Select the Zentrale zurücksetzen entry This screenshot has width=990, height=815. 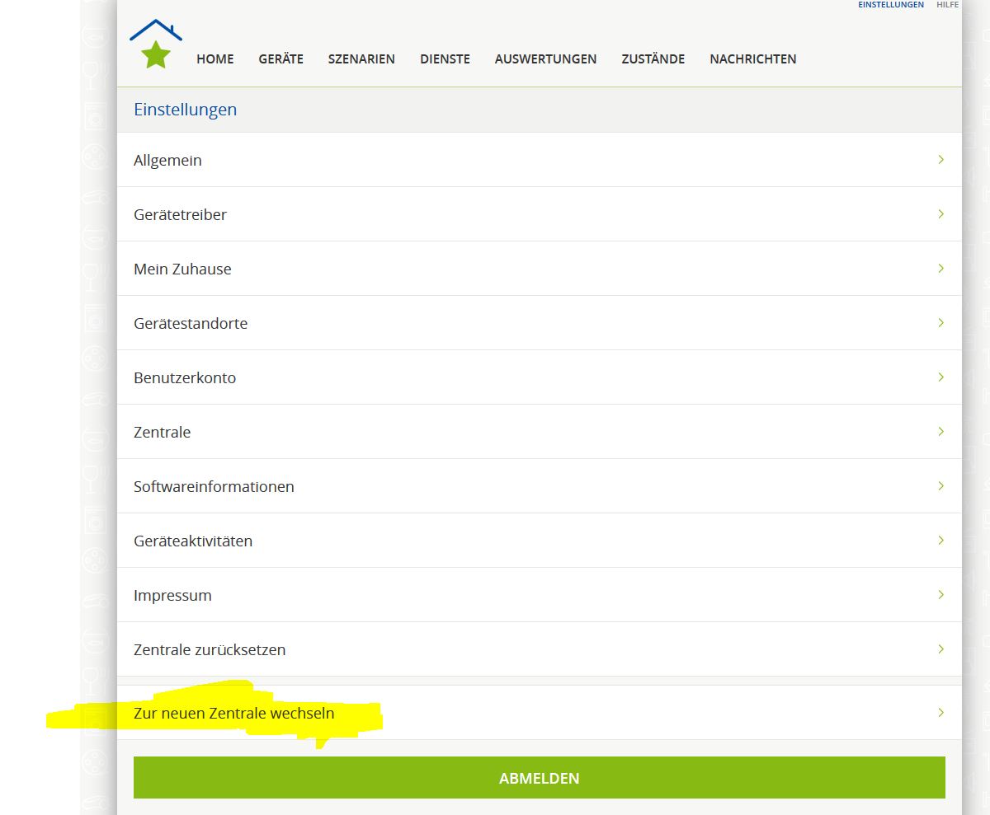tap(210, 649)
